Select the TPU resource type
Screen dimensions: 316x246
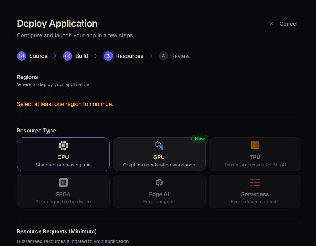coord(255,154)
